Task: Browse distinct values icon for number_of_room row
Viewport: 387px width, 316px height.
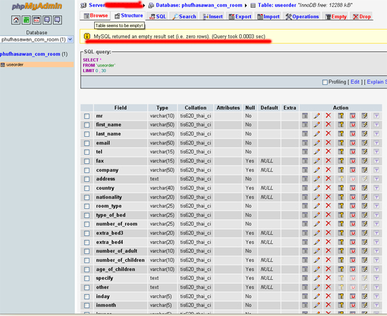Action: 305,224
